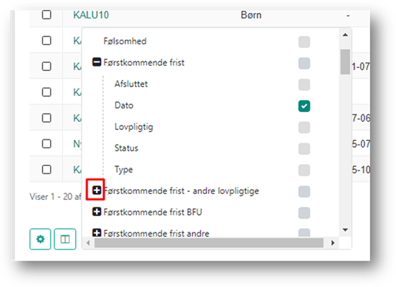Click the horizontal scroll right arrow
396x287 pixels.
pyautogui.click(x=333, y=243)
